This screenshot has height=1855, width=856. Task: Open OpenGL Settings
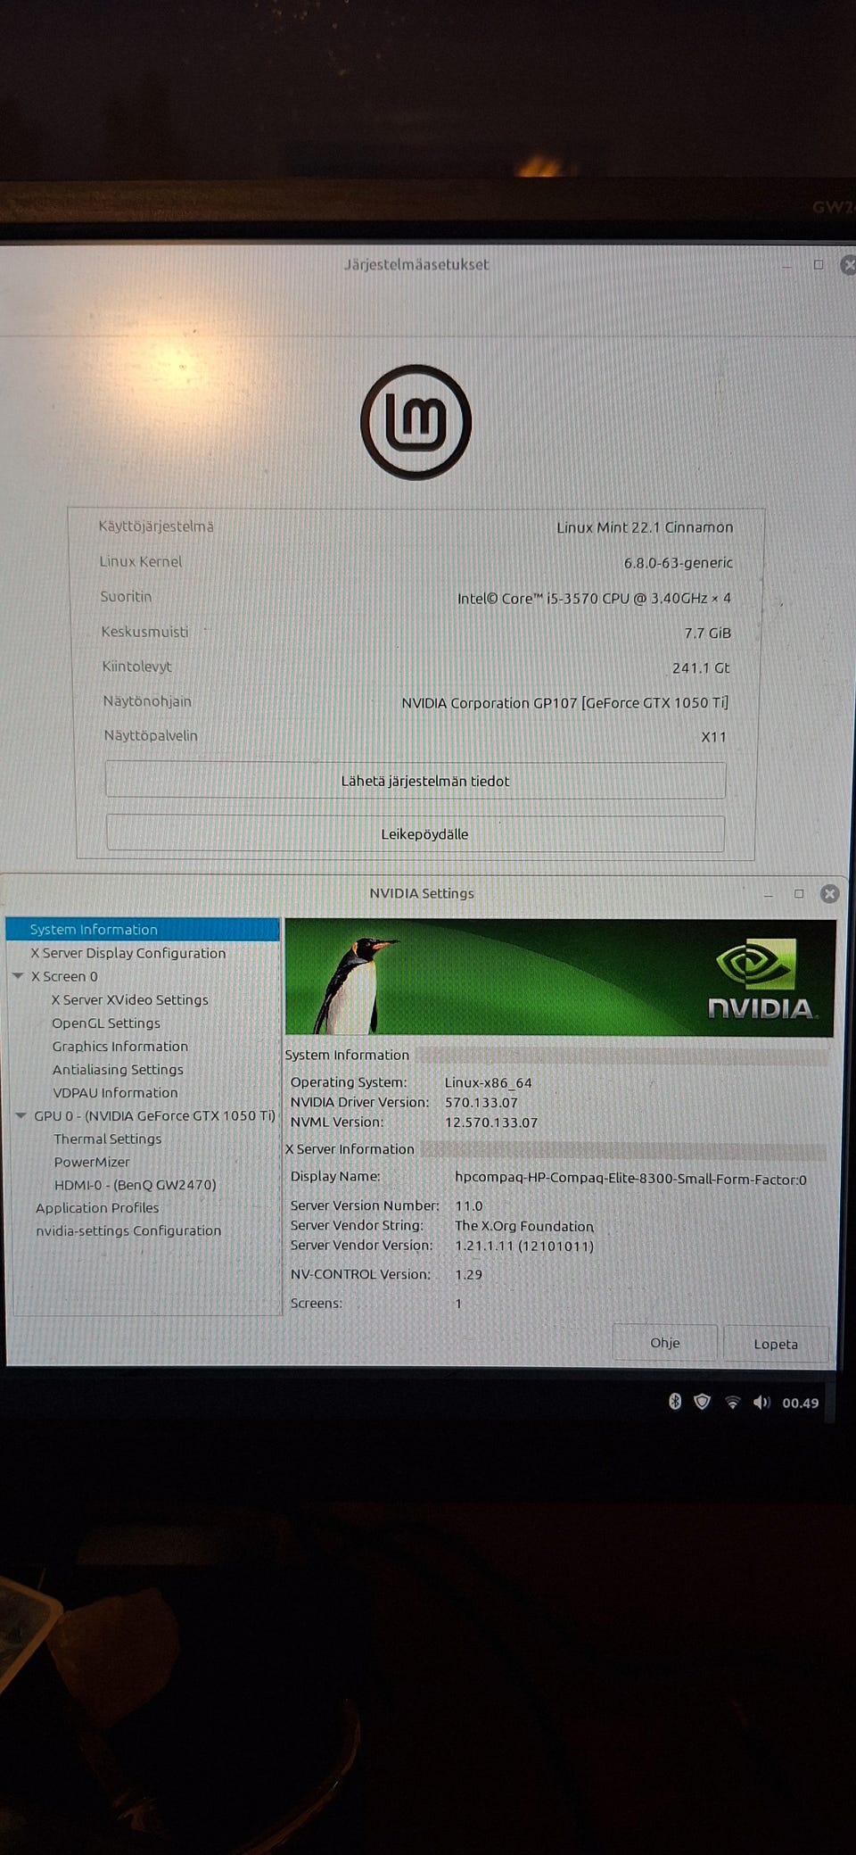pos(106,1023)
